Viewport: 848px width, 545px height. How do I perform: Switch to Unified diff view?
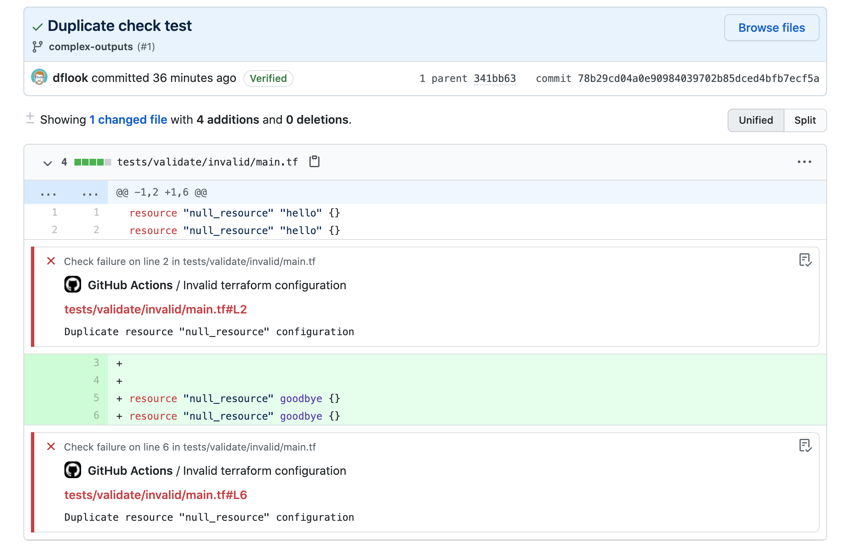coord(756,120)
